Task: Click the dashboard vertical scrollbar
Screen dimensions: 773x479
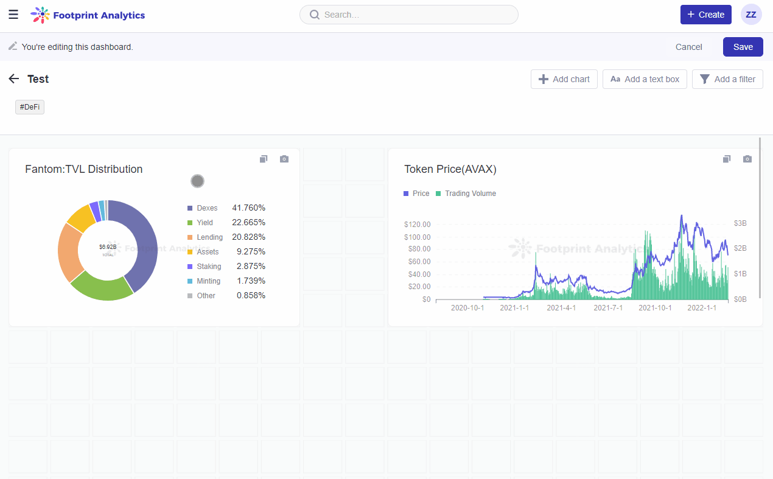Action: [760, 218]
